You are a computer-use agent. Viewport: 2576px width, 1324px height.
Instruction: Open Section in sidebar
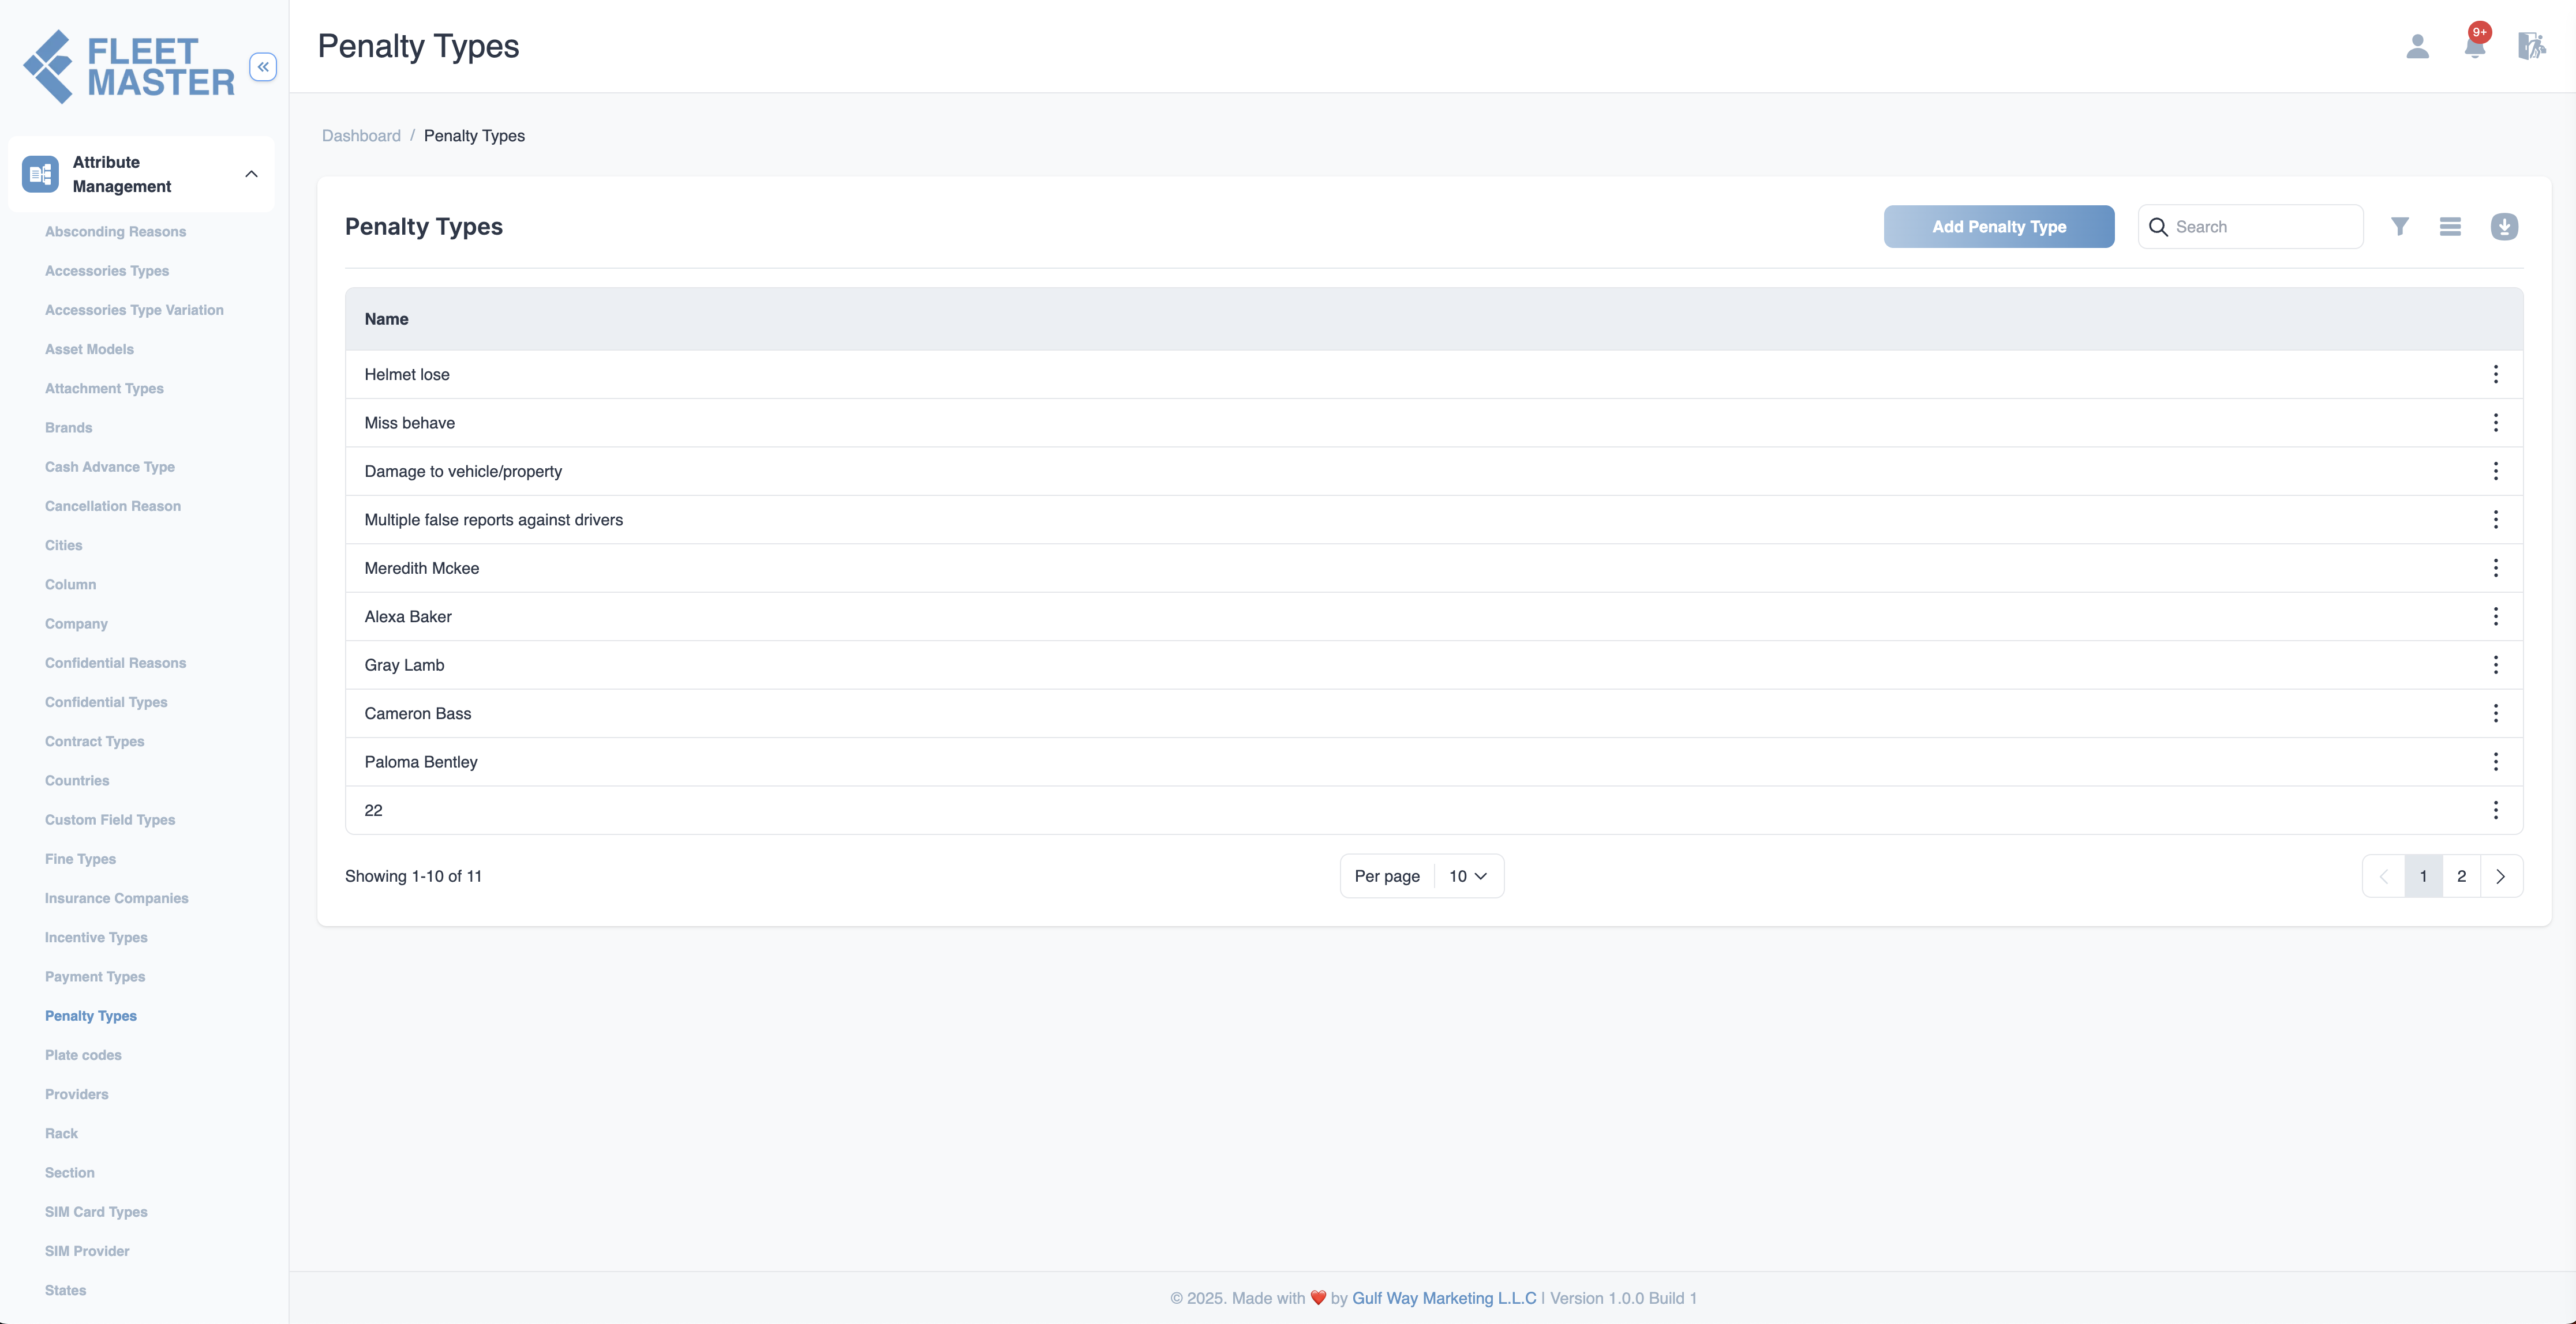tap(70, 1173)
